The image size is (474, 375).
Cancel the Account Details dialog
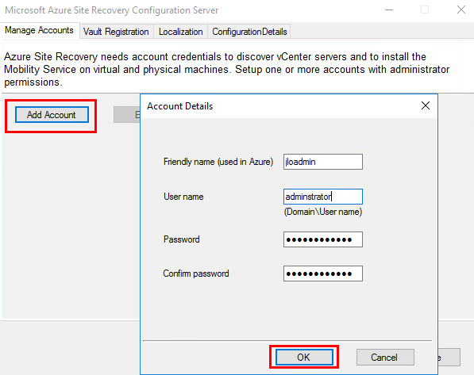[385, 358]
